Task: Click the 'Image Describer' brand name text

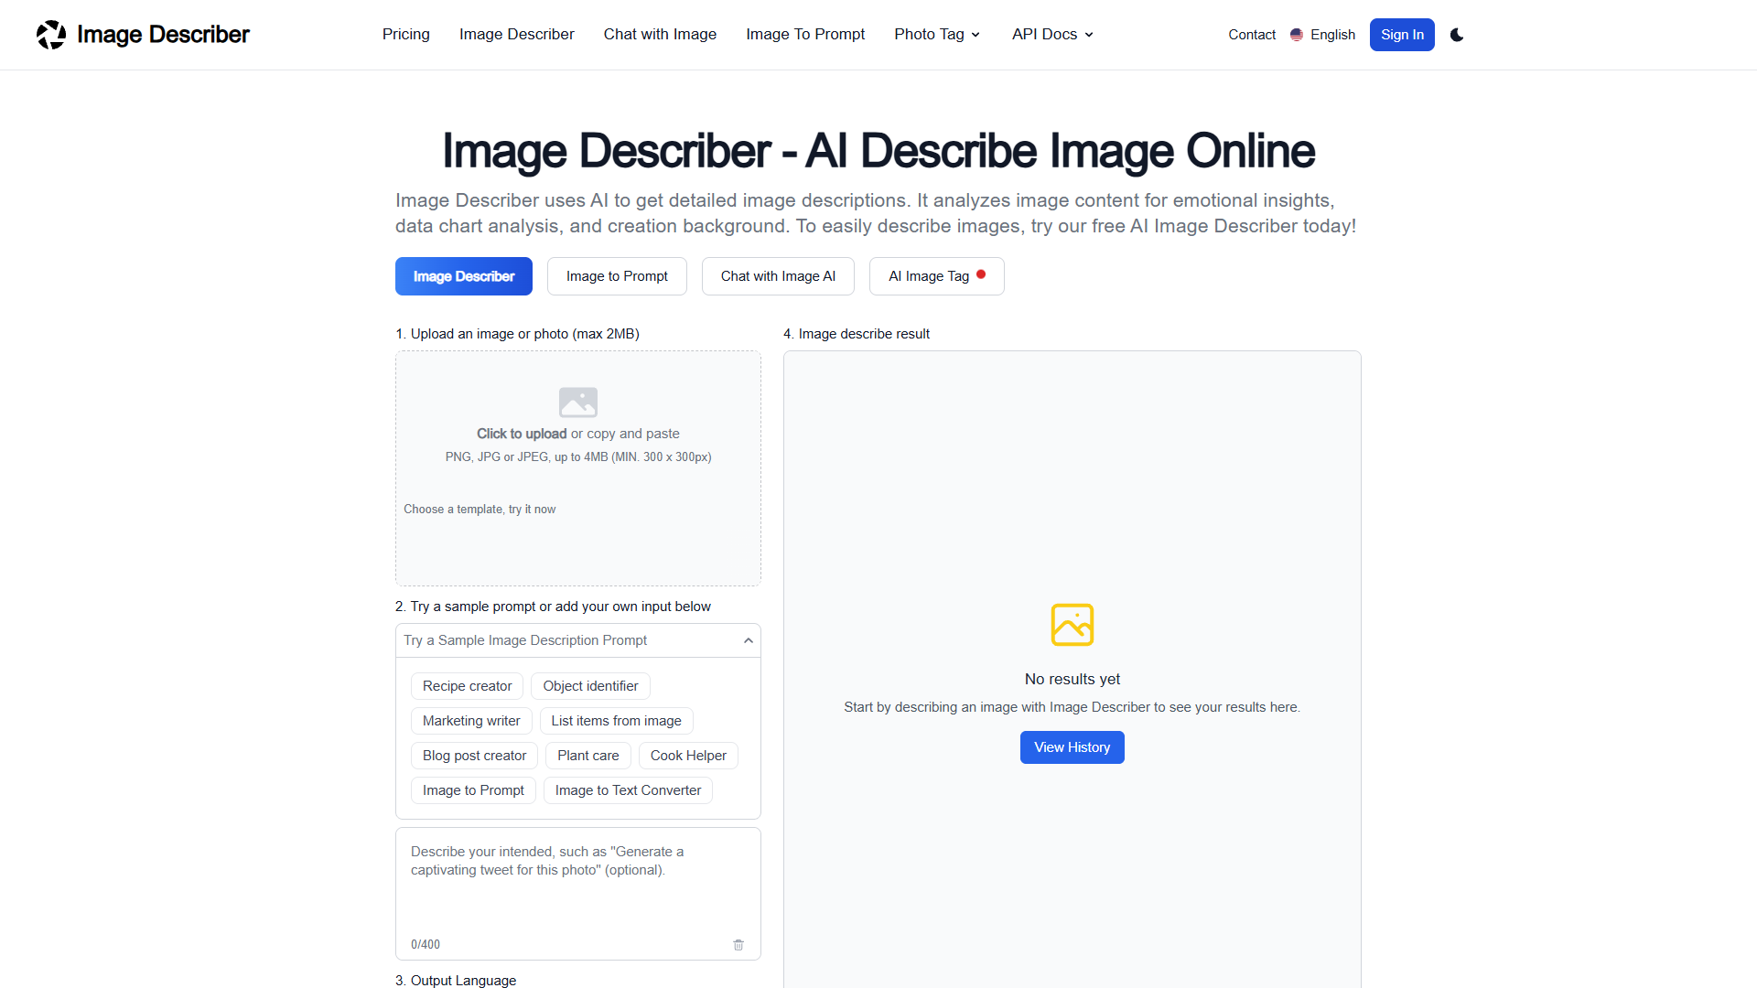Action: (x=163, y=35)
